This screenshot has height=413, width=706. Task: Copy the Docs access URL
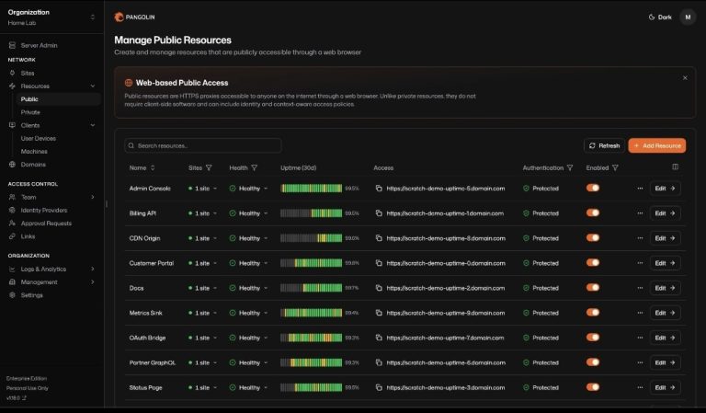point(379,288)
